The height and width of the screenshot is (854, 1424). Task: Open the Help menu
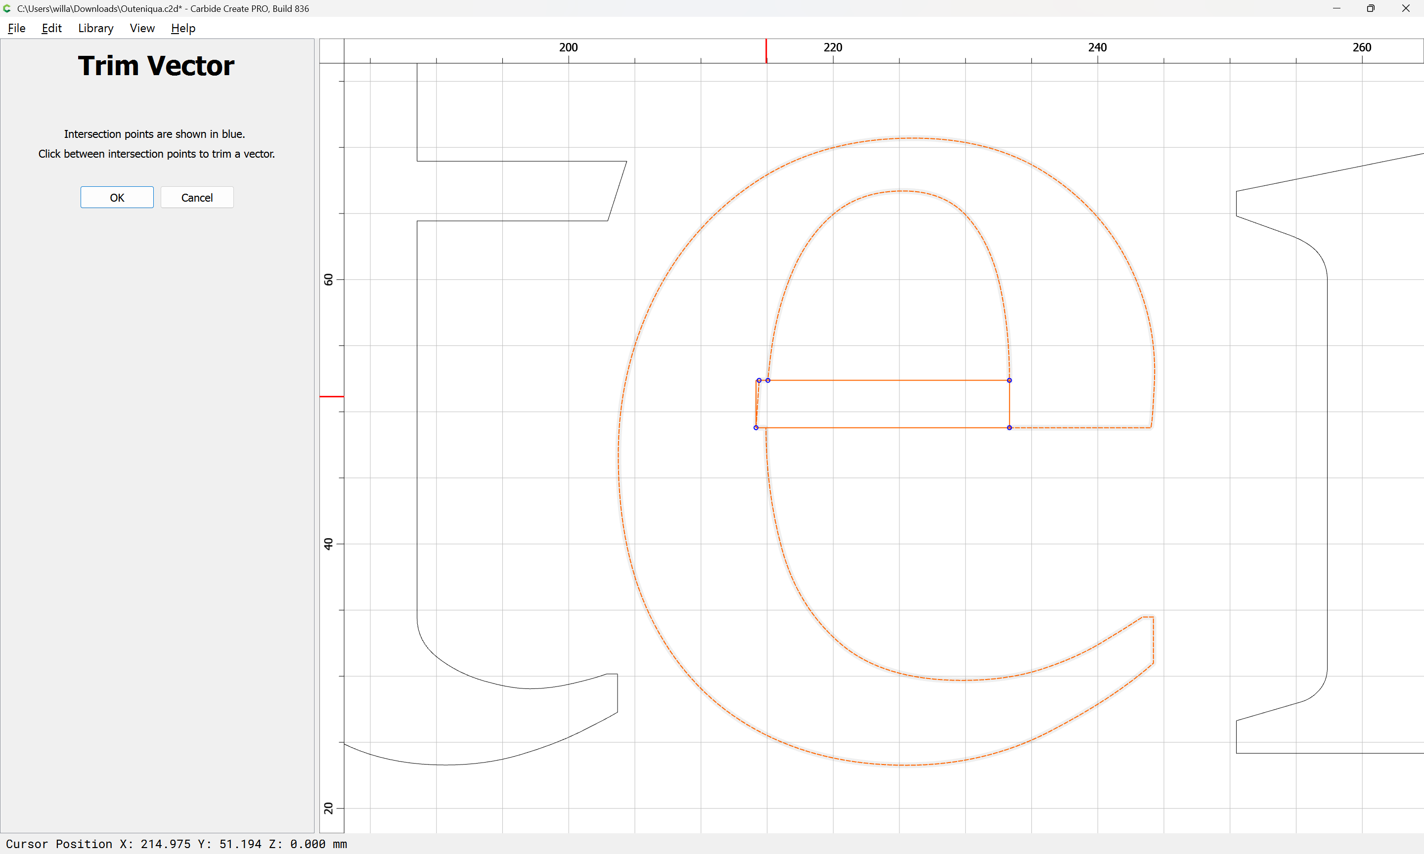pos(183,28)
